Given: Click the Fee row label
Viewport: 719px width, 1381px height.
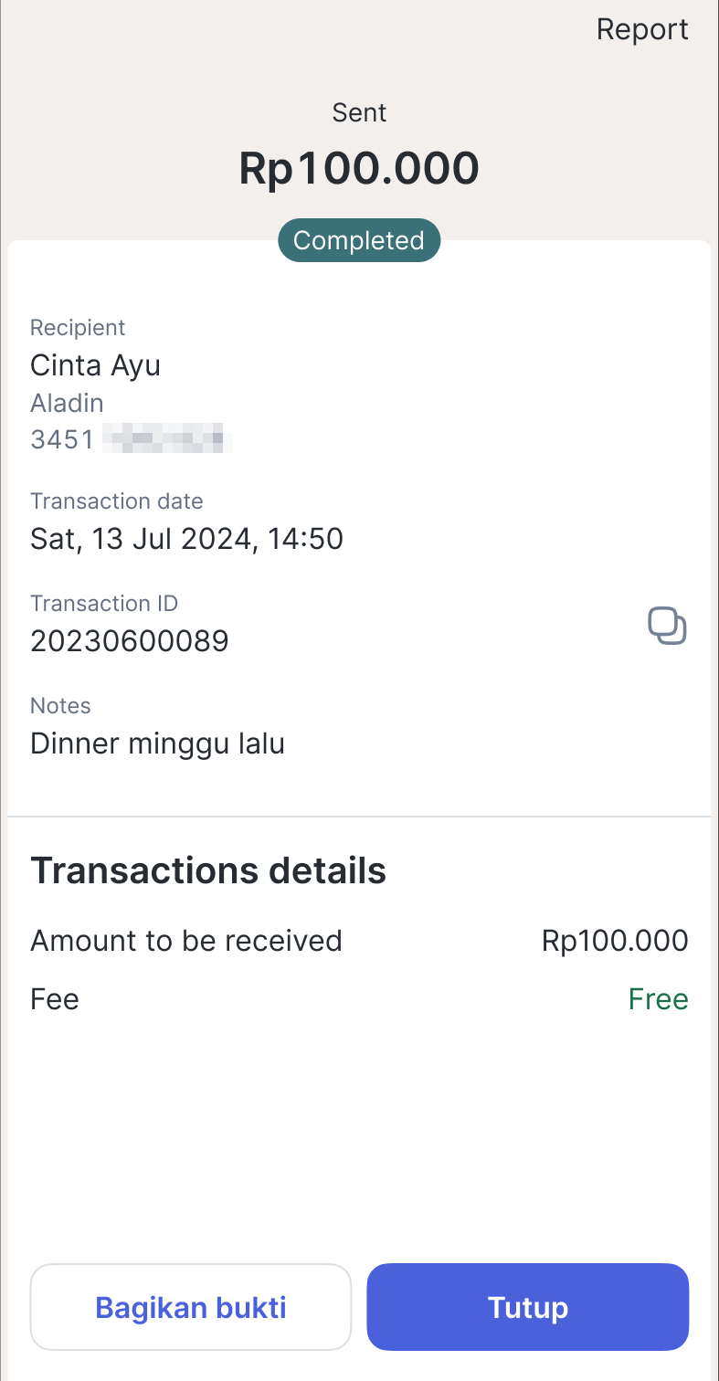Looking at the screenshot, I should pos(55,999).
